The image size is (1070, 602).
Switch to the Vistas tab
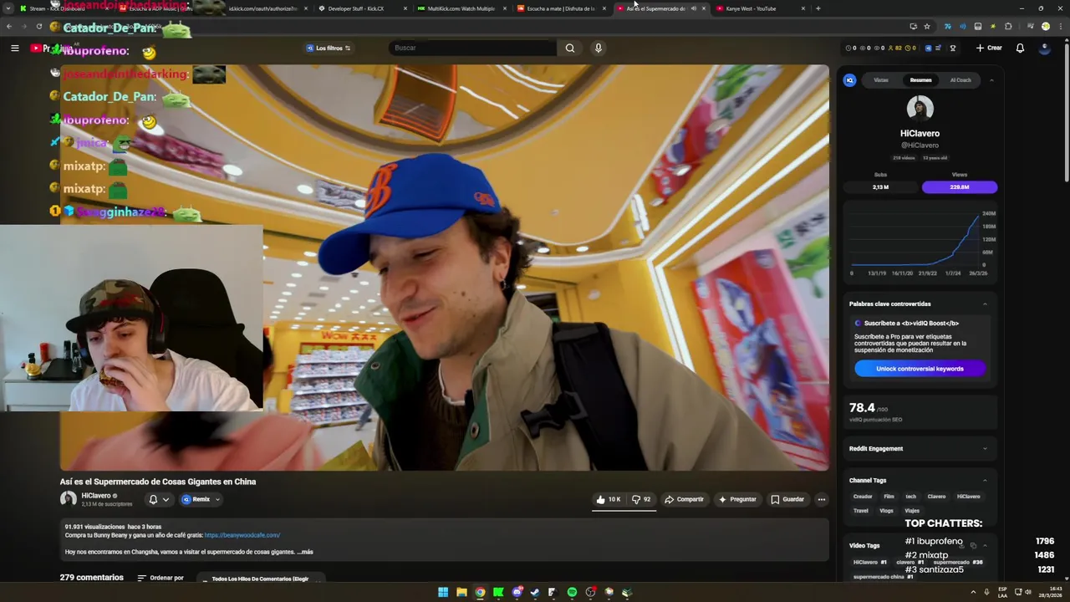point(881,80)
